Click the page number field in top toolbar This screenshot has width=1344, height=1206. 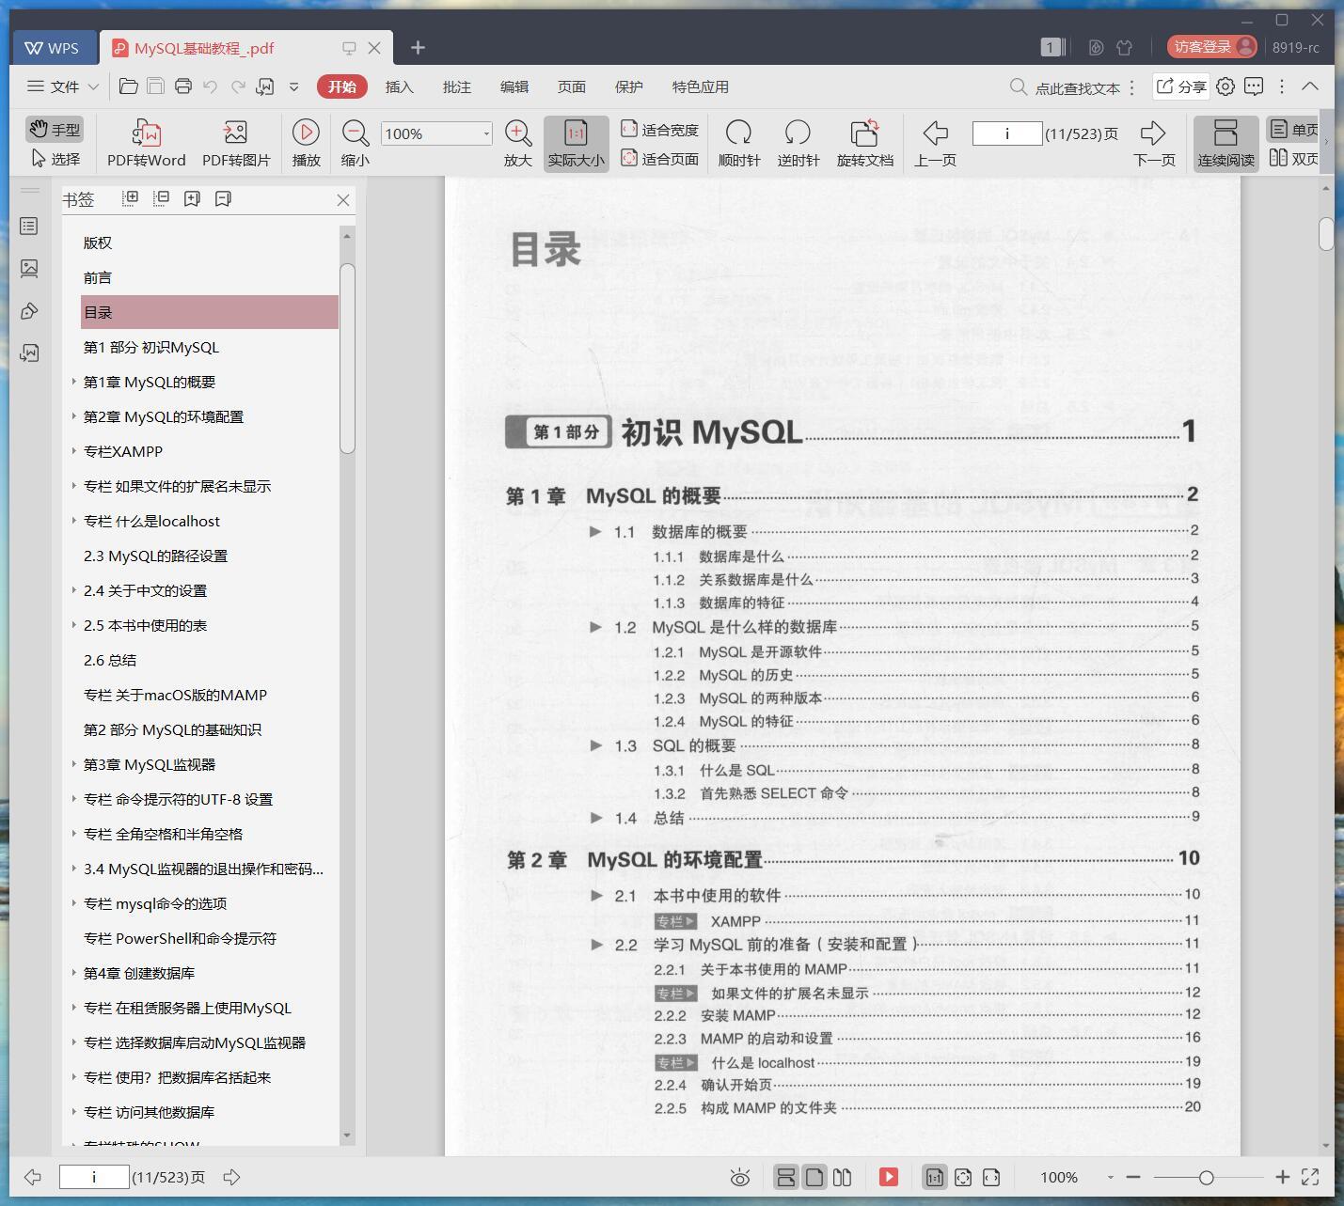[1006, 133]
